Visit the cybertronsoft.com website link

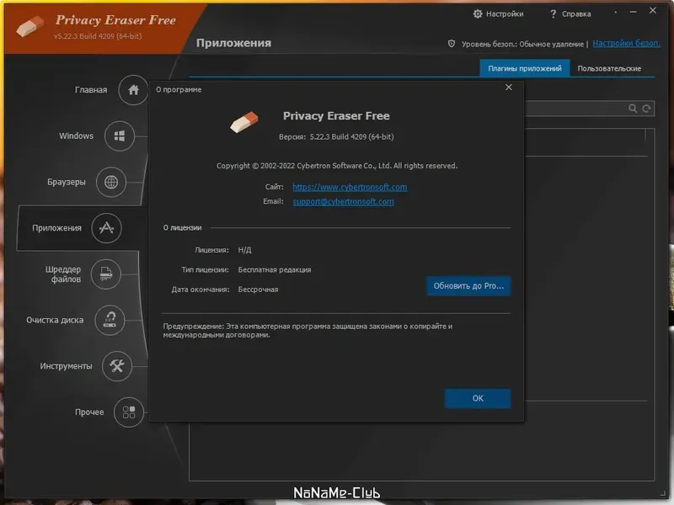(349, 187)
